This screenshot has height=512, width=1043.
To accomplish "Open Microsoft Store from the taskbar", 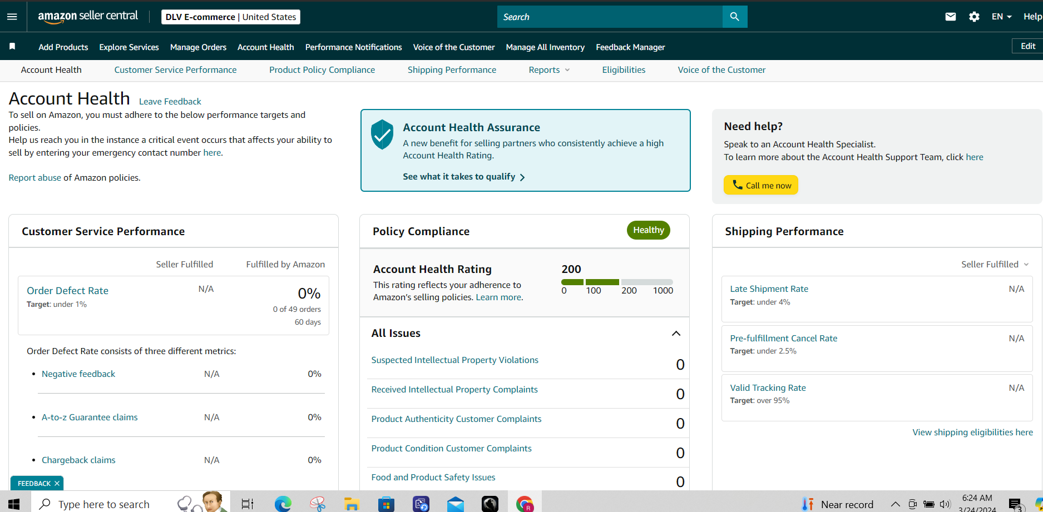I will (386, 504).
